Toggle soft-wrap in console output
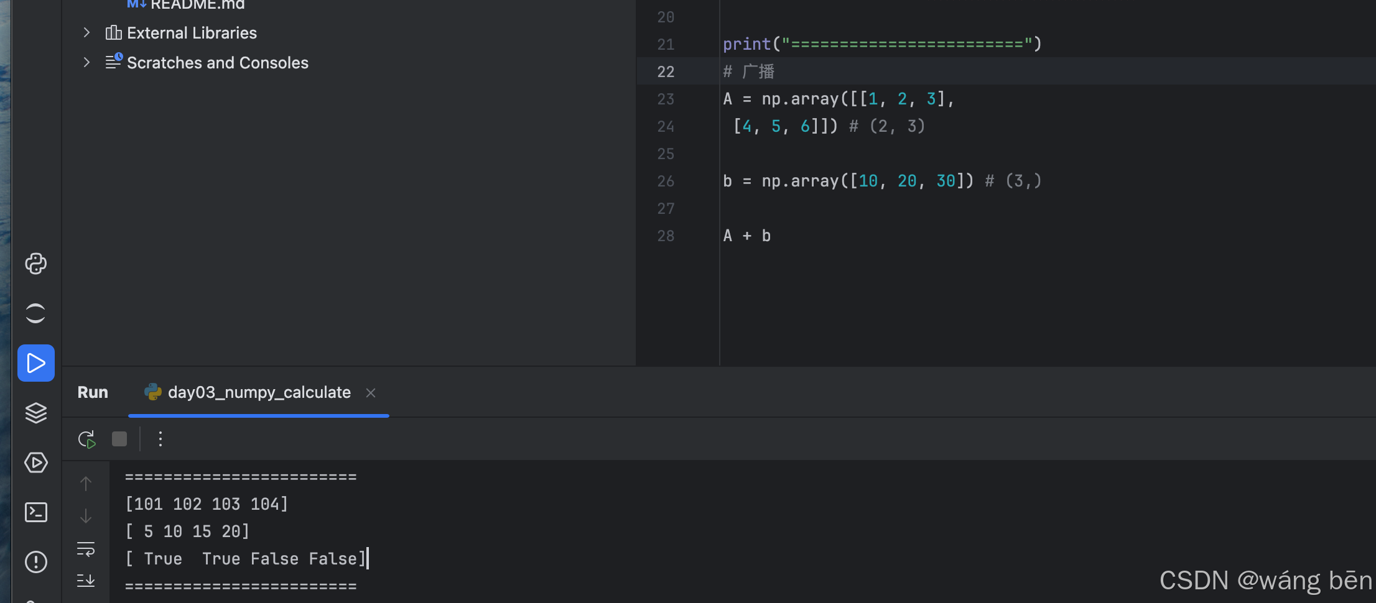 86,549
